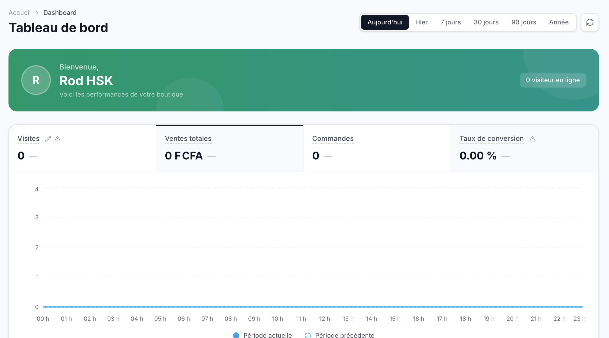Click the Bienvenue, greeting text

point(79,67)
